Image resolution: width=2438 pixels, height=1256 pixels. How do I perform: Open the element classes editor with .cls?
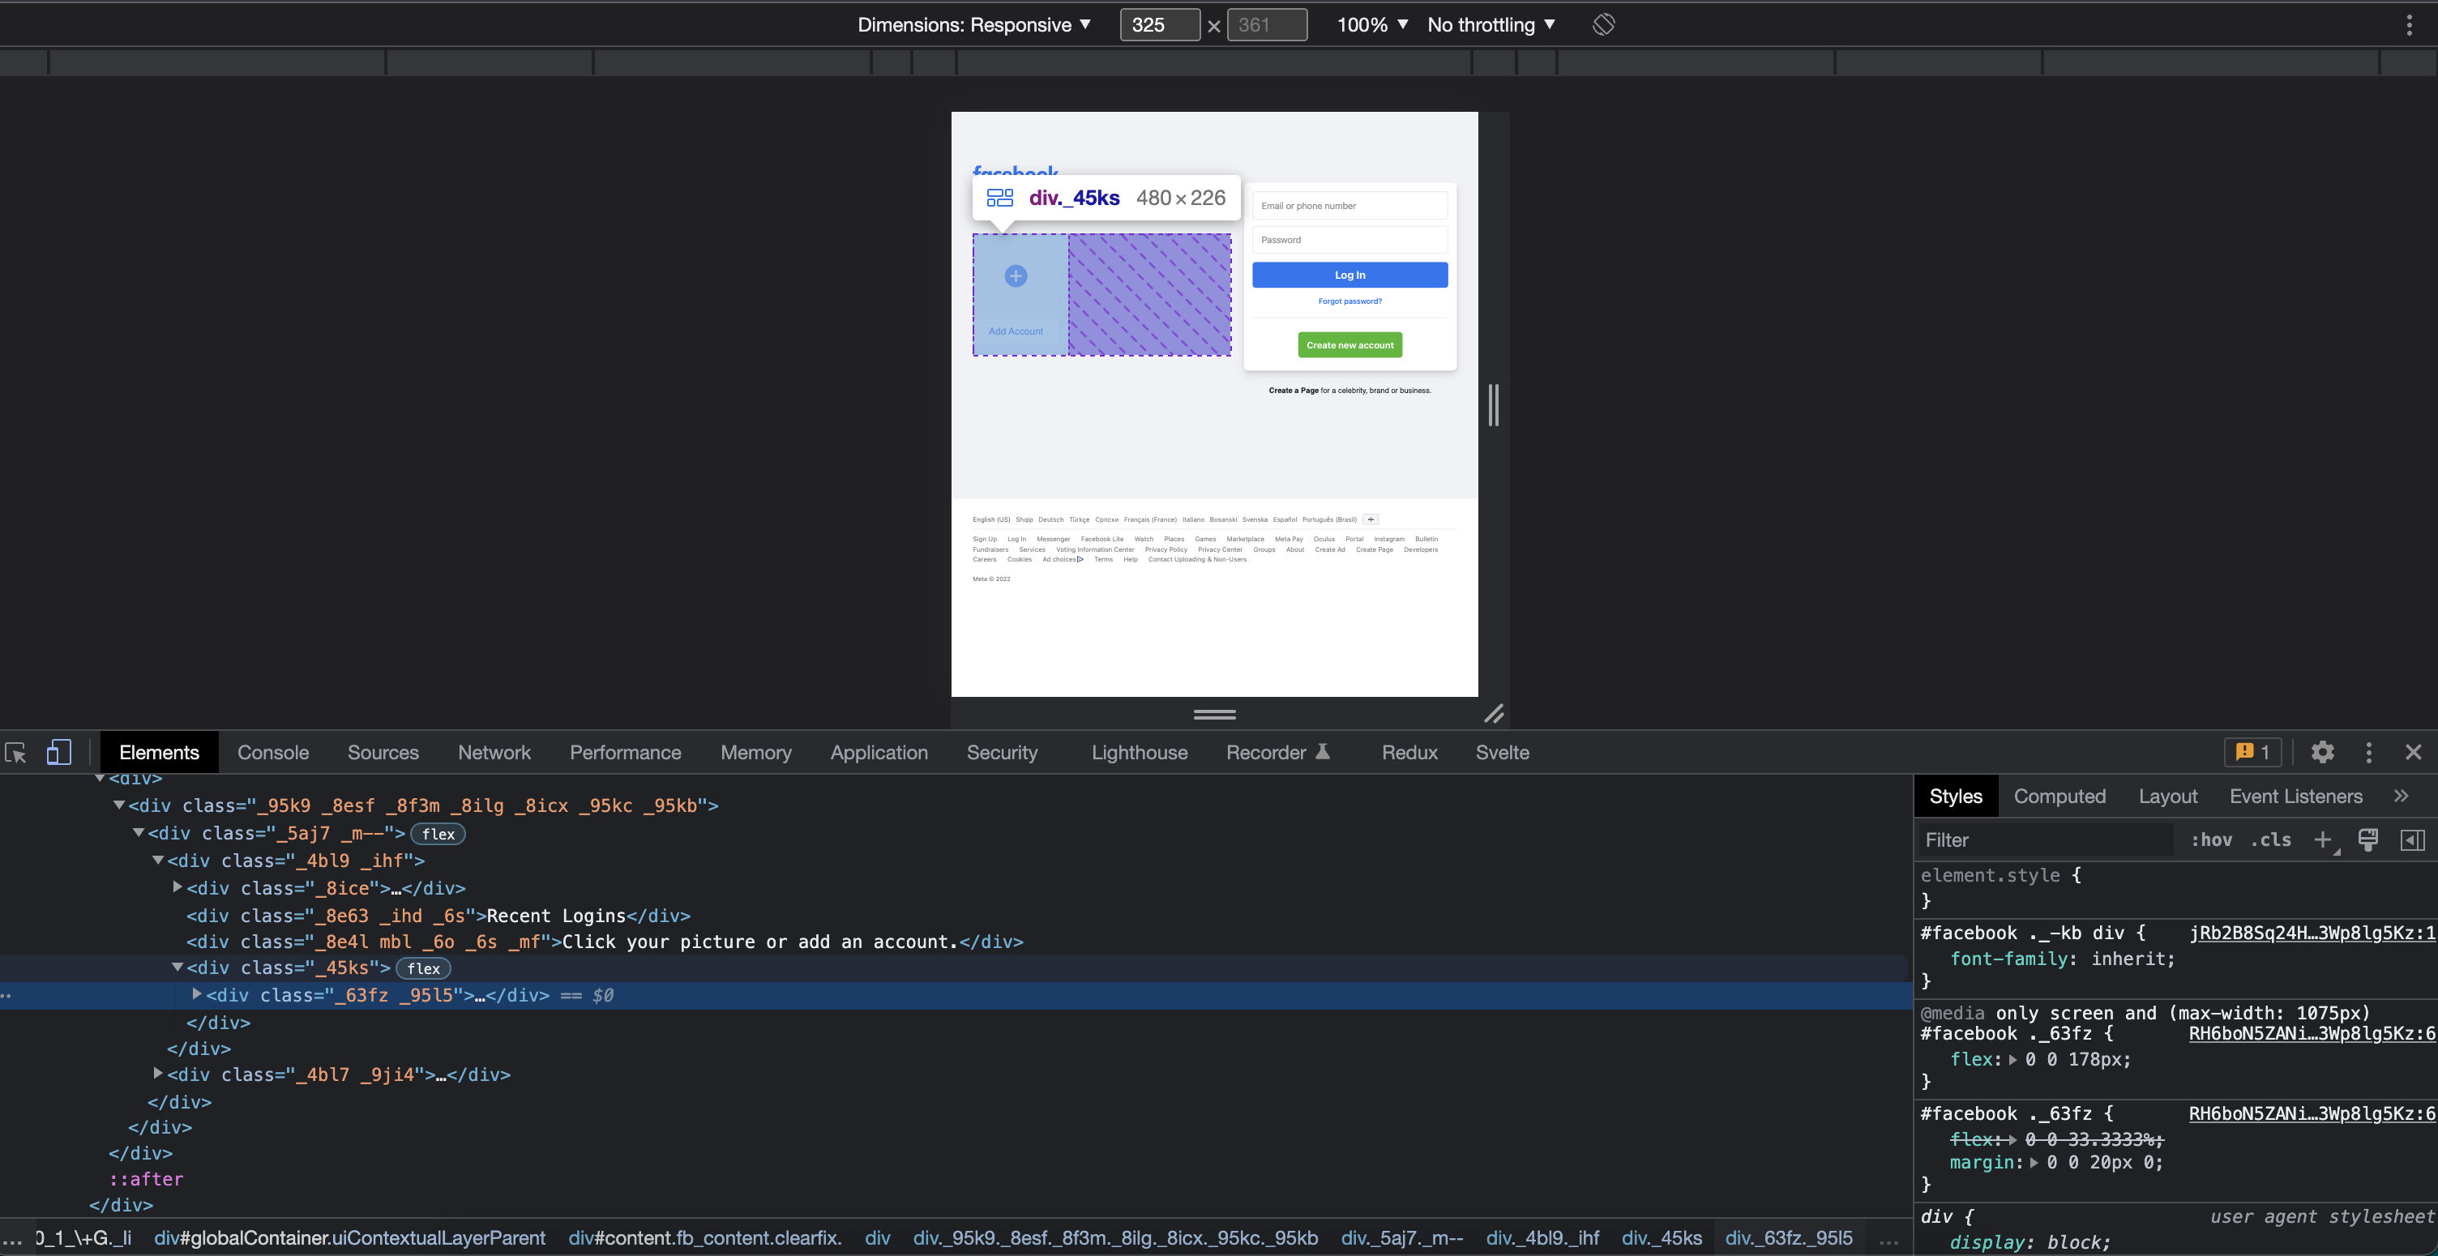(2271, 839)
